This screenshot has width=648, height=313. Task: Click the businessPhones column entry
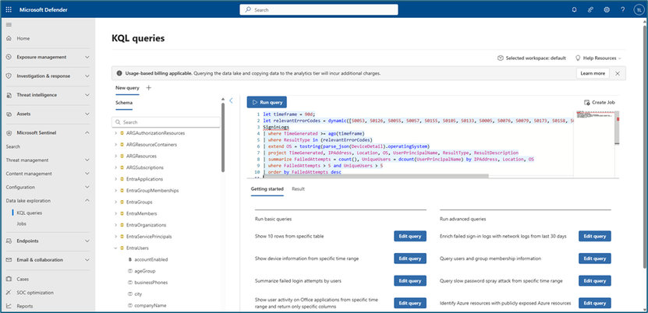150,283
